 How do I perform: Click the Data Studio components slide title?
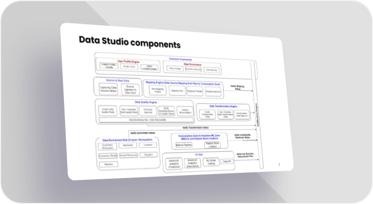[x=130, y=42]
